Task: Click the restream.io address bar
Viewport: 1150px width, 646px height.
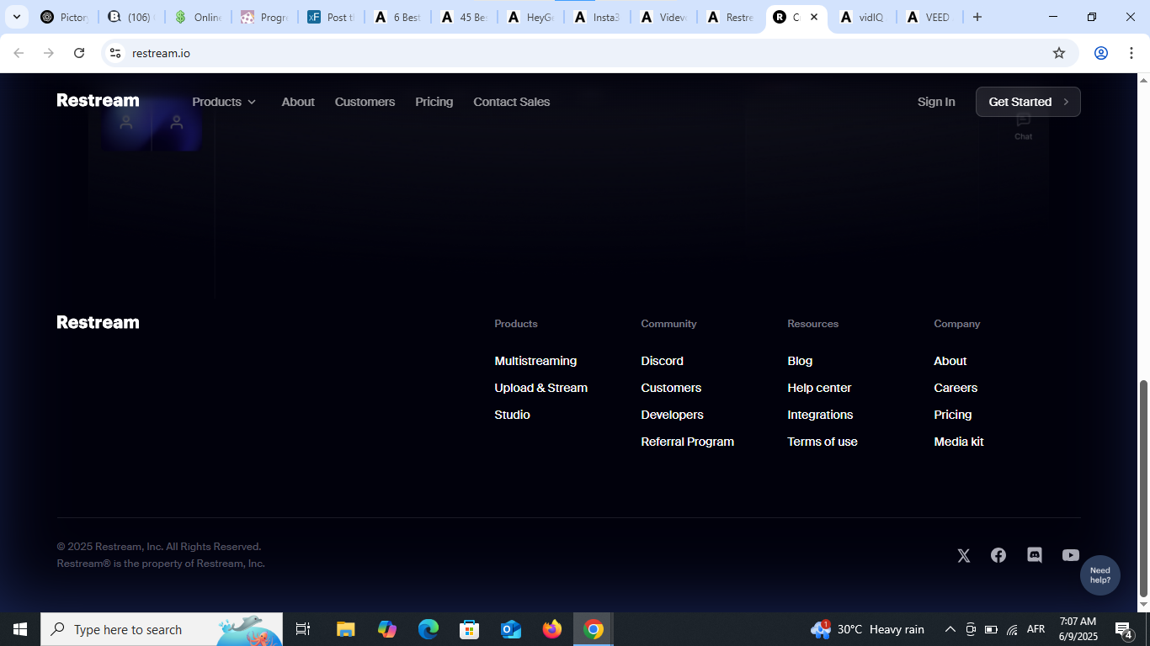Action: click(x=589, y=53)
